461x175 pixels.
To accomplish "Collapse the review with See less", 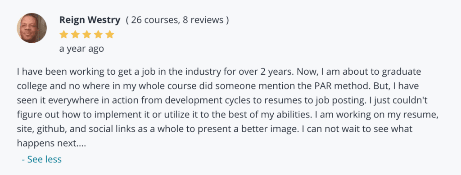I will click(42, 159).
